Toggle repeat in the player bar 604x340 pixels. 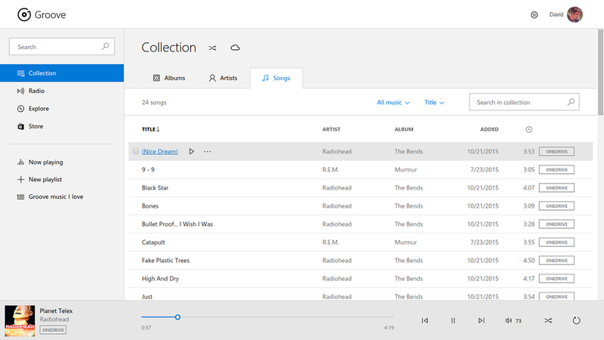click(x=576, y=320)
